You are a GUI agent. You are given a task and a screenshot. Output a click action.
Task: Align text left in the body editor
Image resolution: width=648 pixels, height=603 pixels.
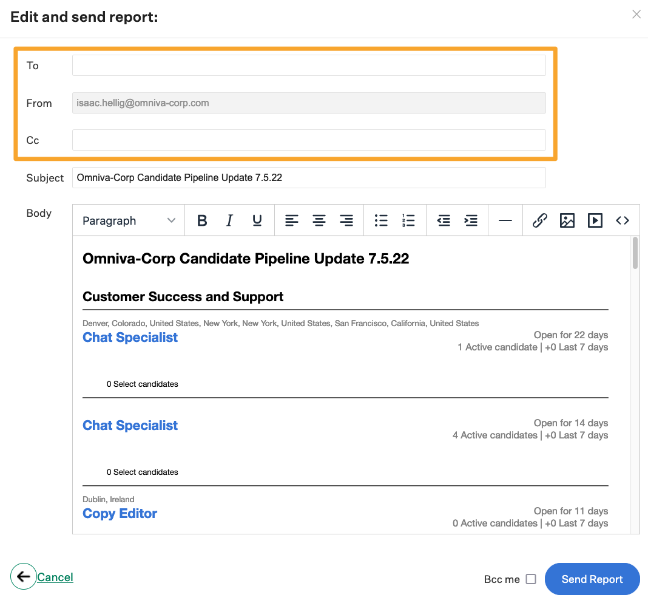click(x=292, y=220)
